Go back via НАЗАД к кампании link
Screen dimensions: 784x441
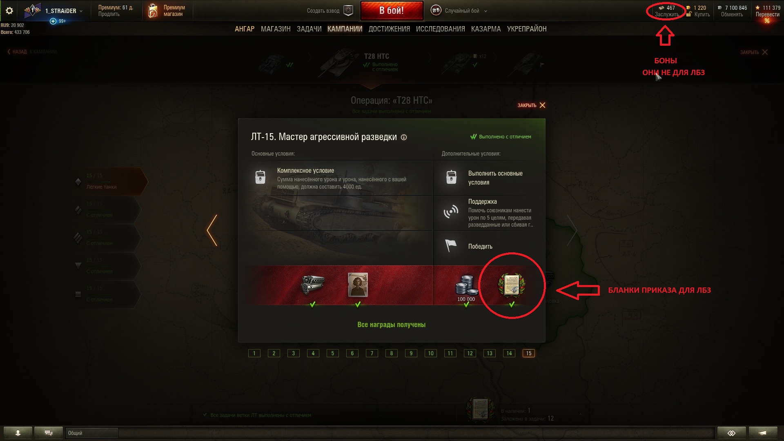tap(32, 52)
